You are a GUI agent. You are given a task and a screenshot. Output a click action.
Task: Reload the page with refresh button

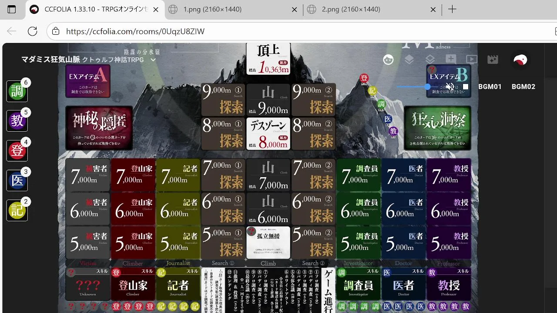(x=32, y=31)
